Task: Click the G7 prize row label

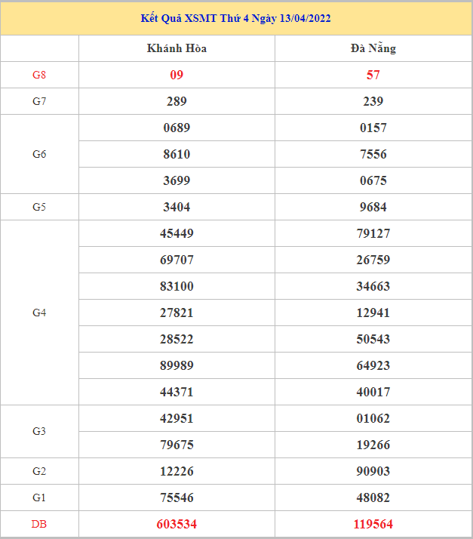Action: click(39, 101)
